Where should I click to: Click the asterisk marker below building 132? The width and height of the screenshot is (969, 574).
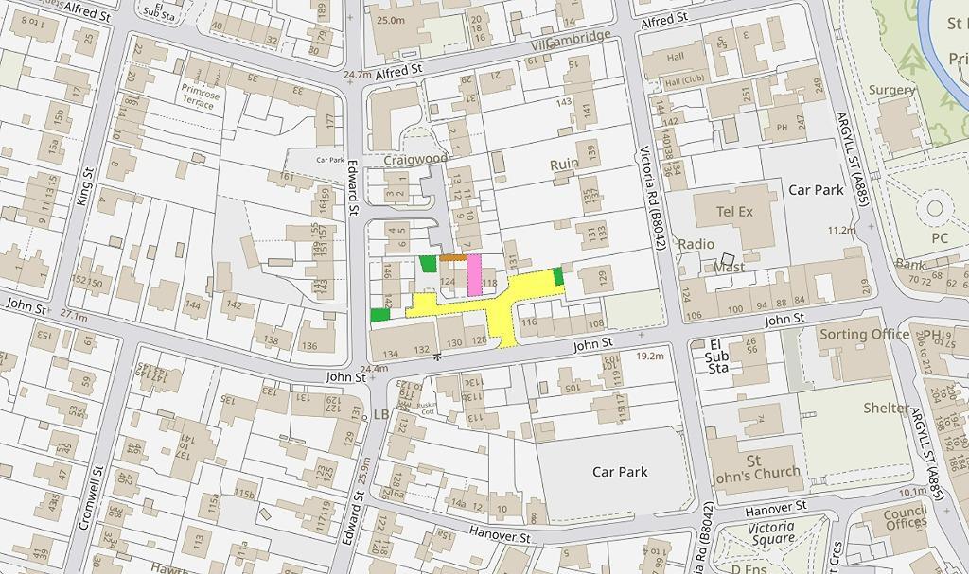[437, 357]
